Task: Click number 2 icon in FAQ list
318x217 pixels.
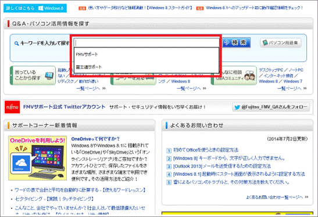Action: [x=169, y=158]
